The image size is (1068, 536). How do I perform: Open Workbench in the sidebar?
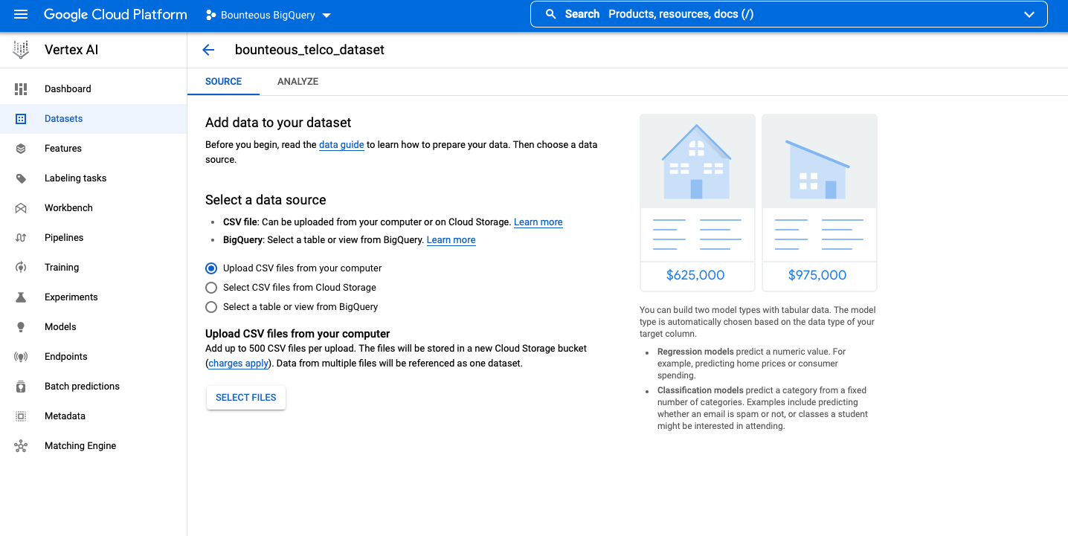point(93,208)
